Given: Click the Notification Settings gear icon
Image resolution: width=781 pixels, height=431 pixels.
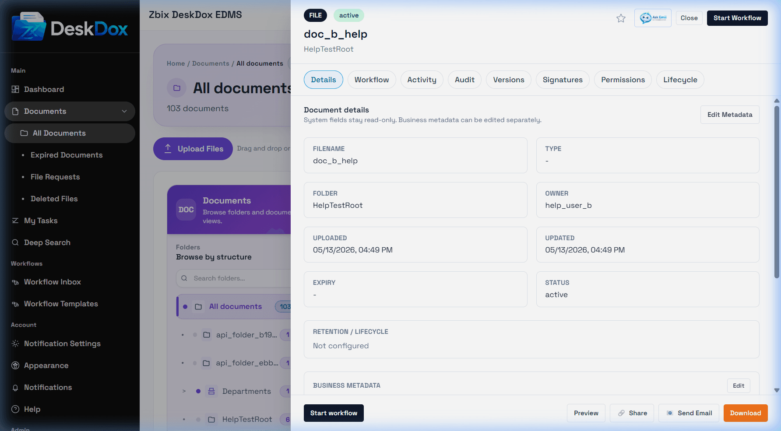Looking at the screenshot, I should click(15, 343).
